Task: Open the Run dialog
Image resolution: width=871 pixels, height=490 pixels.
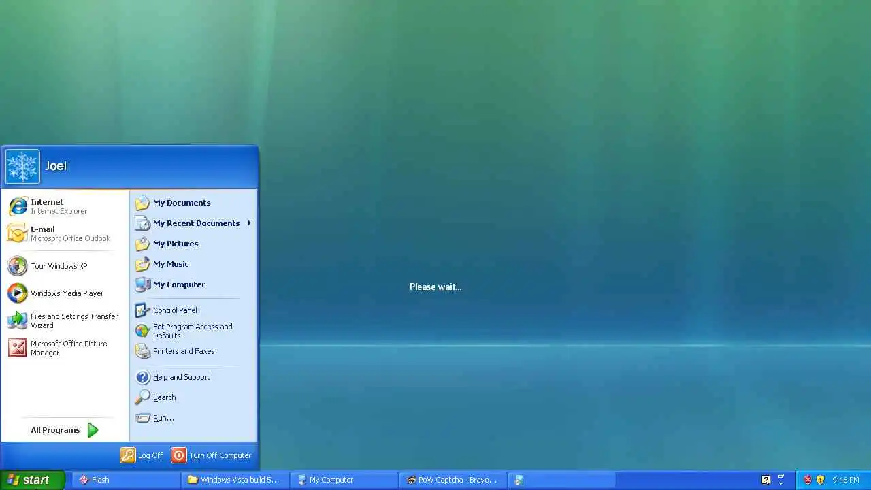Action: 193,418
